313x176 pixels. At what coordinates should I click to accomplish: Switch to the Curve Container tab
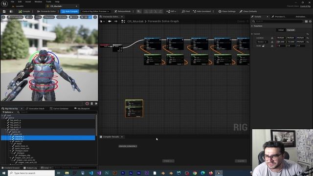pos(59,109)
